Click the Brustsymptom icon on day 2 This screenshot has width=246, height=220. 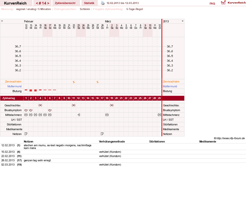click(31, 110)
